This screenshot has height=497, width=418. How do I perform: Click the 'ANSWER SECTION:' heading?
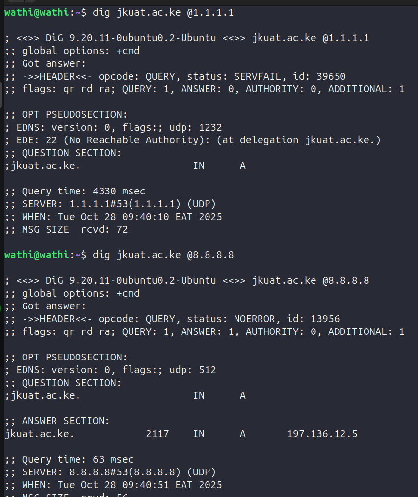click(58, 421)
